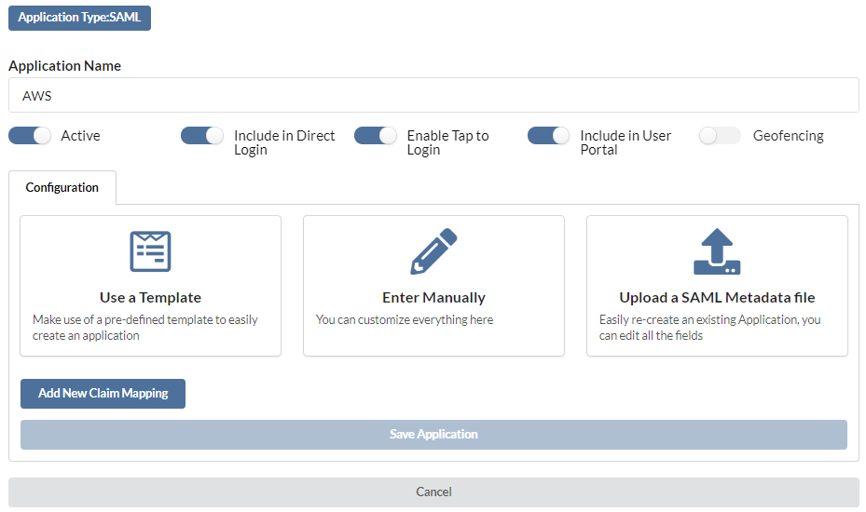The image size is (866, 512).
Task: Click the pre-defined template description text
Action: (145, 328)
